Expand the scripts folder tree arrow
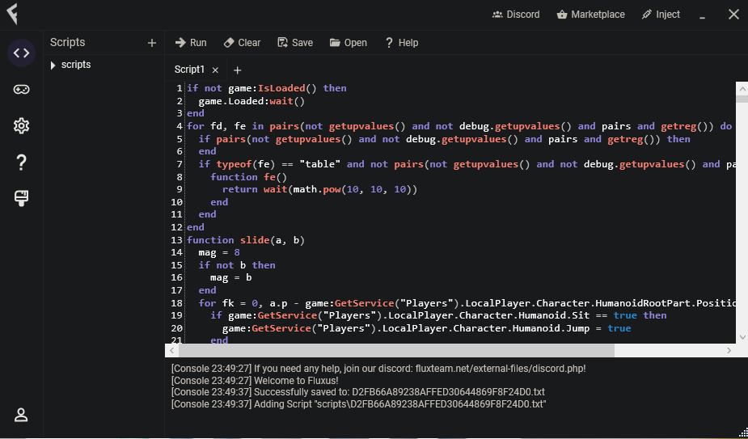 pyautogui.click(x=53, y=65)
